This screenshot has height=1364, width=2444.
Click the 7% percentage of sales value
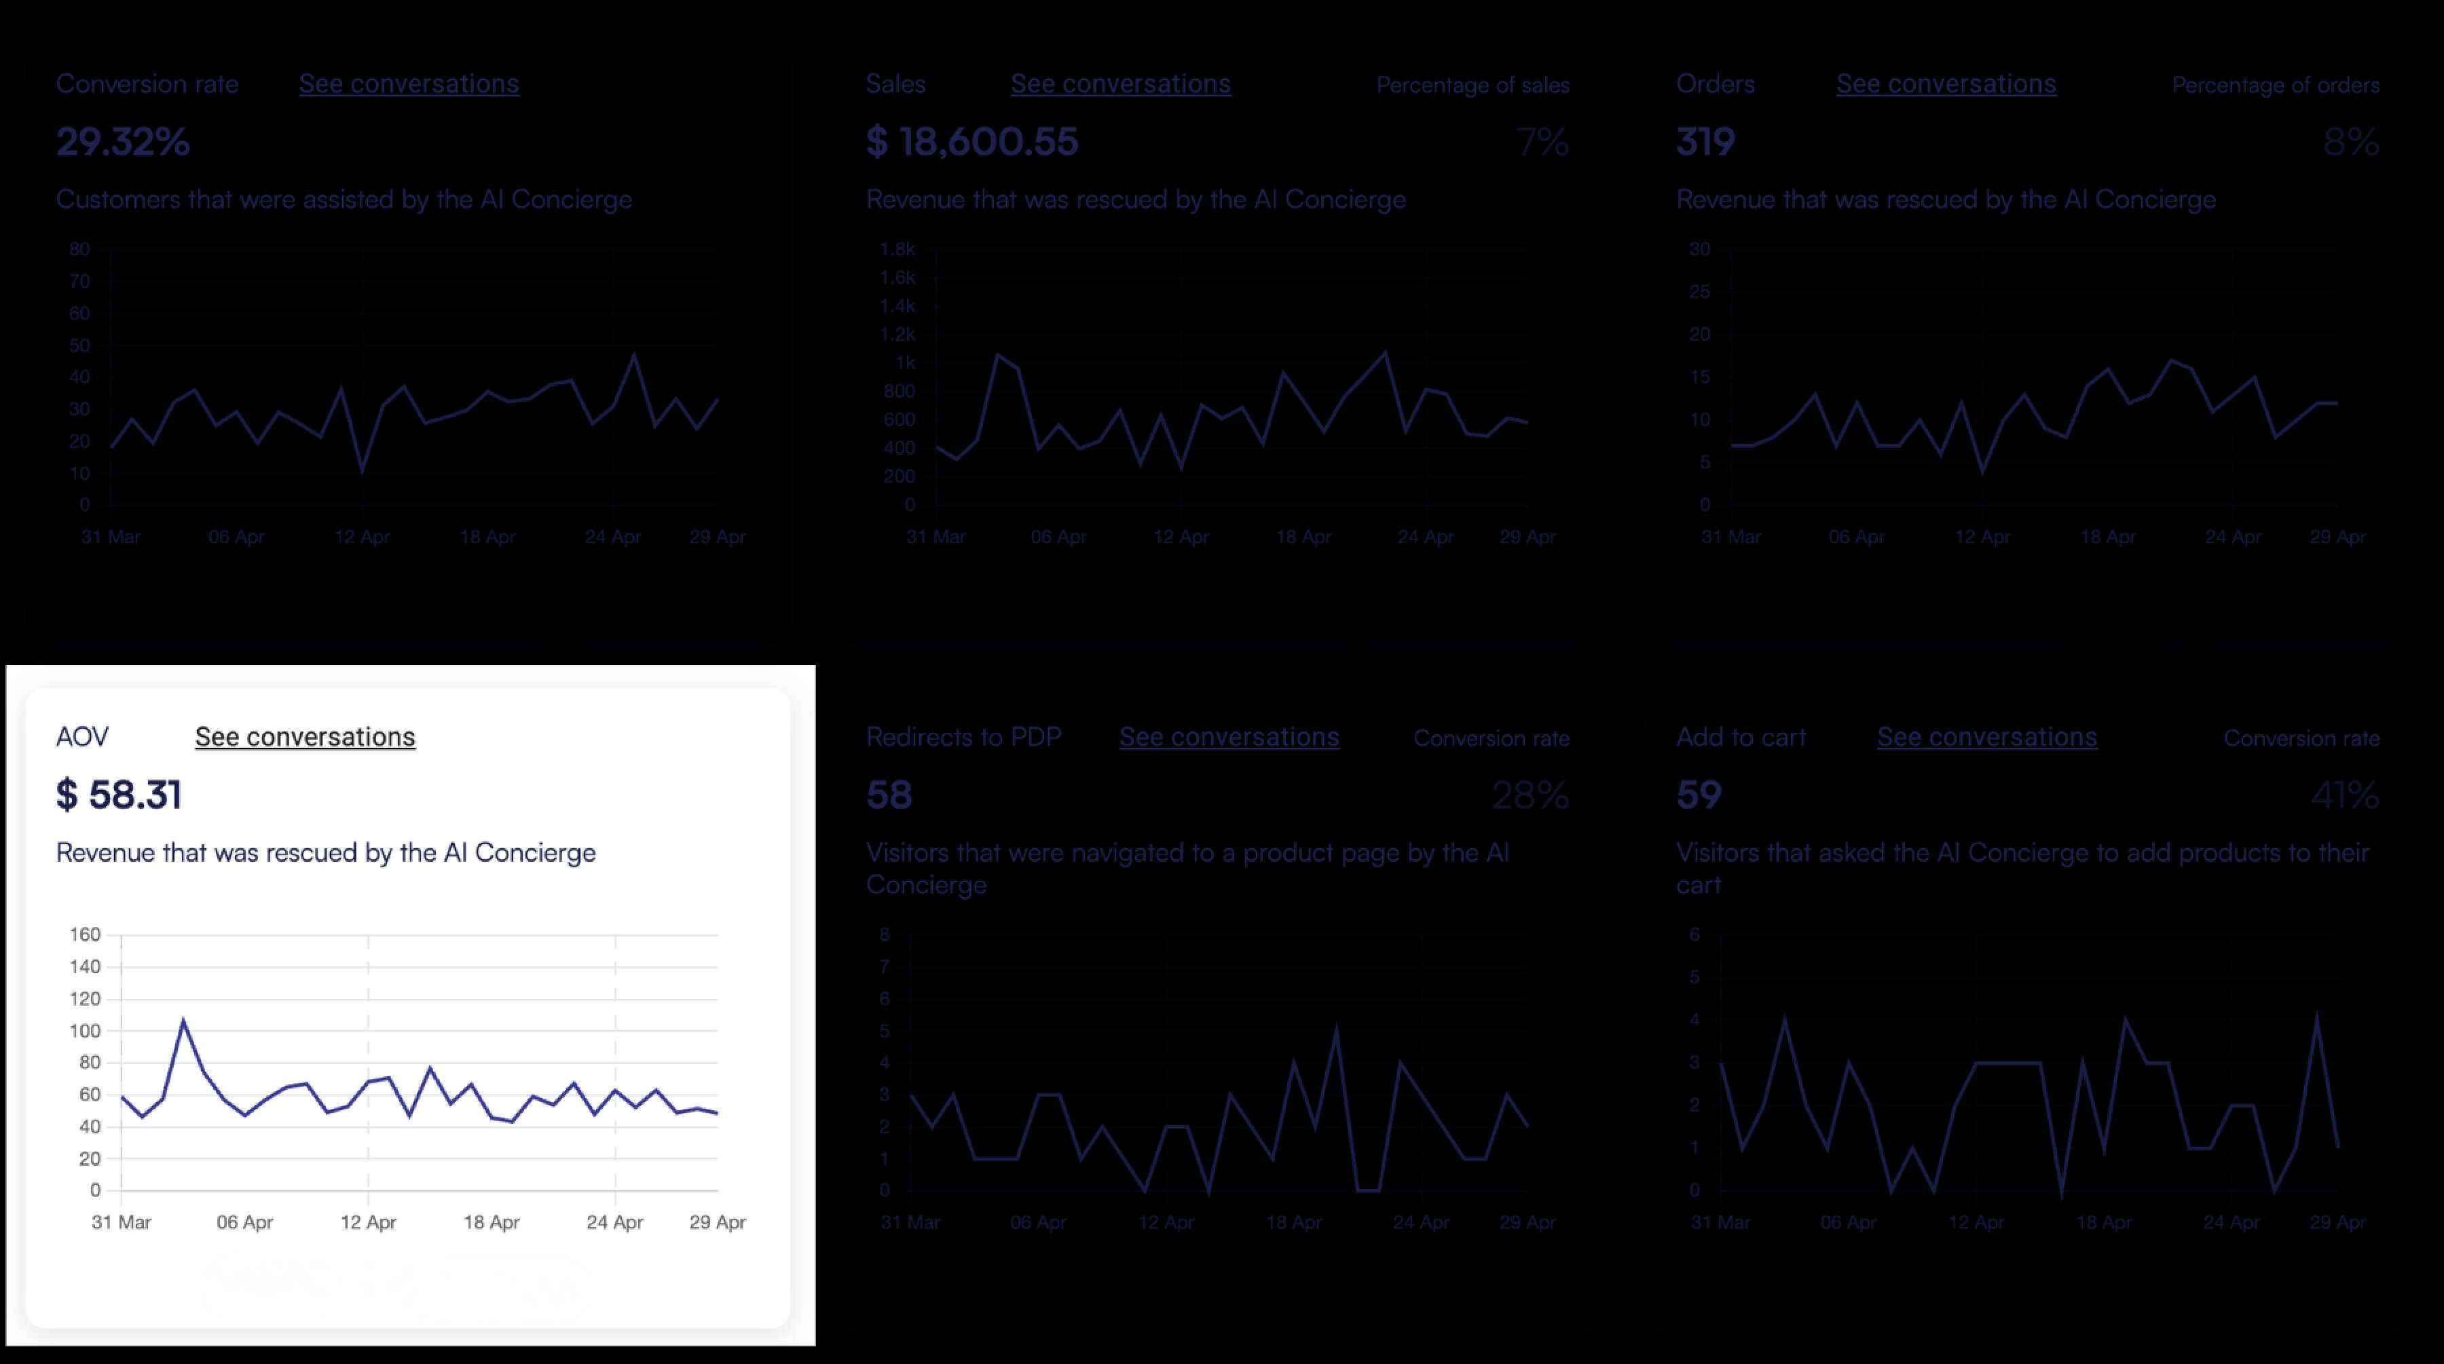1542,143
